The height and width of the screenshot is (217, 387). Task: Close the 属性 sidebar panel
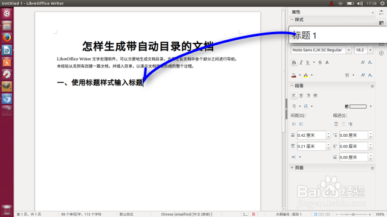pos(372,13)
